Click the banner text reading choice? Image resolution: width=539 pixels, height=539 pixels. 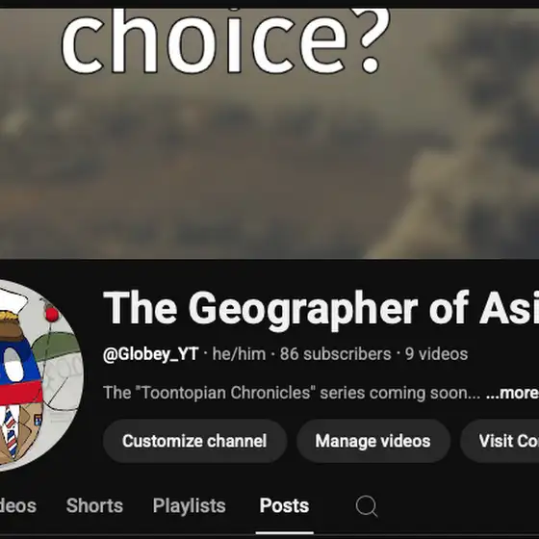tap(225, 41)
